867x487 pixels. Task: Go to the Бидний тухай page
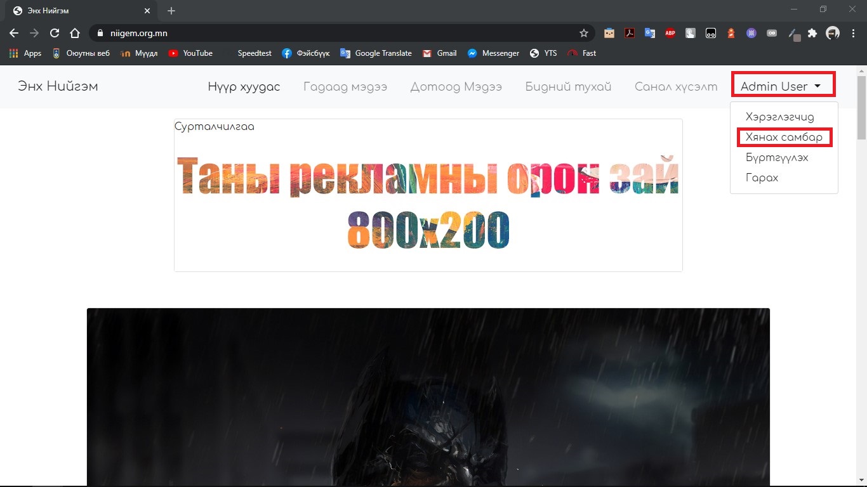click(568, 87)
